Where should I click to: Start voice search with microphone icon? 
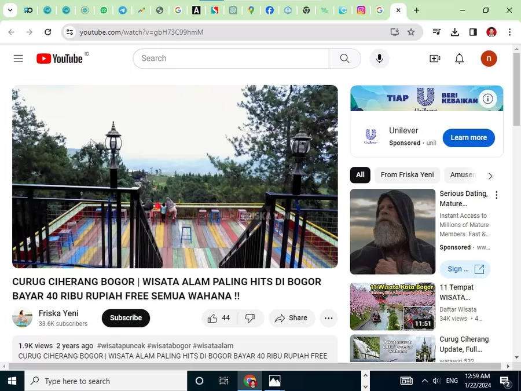[x=379, y=59]
